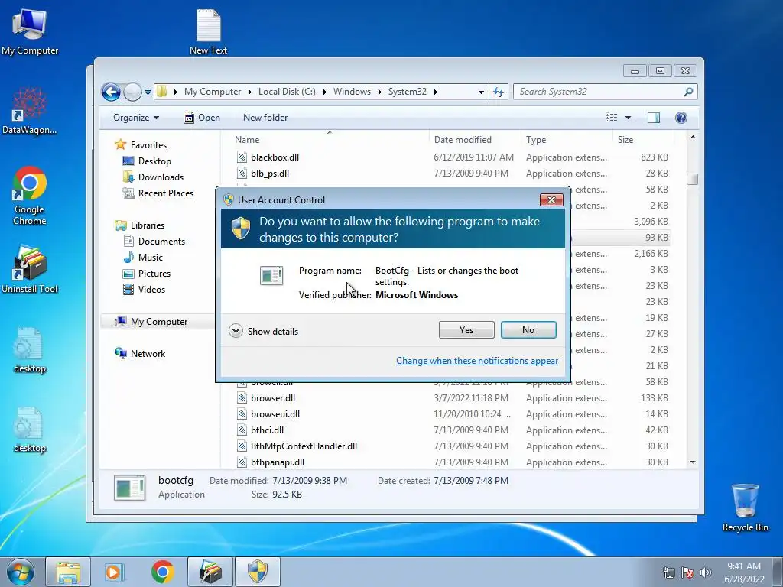The height and width of the screenshot is (587, 783).
Task: Click the Back arrow in Explorer
Action: pyautogui.click(x=111, y=92)
